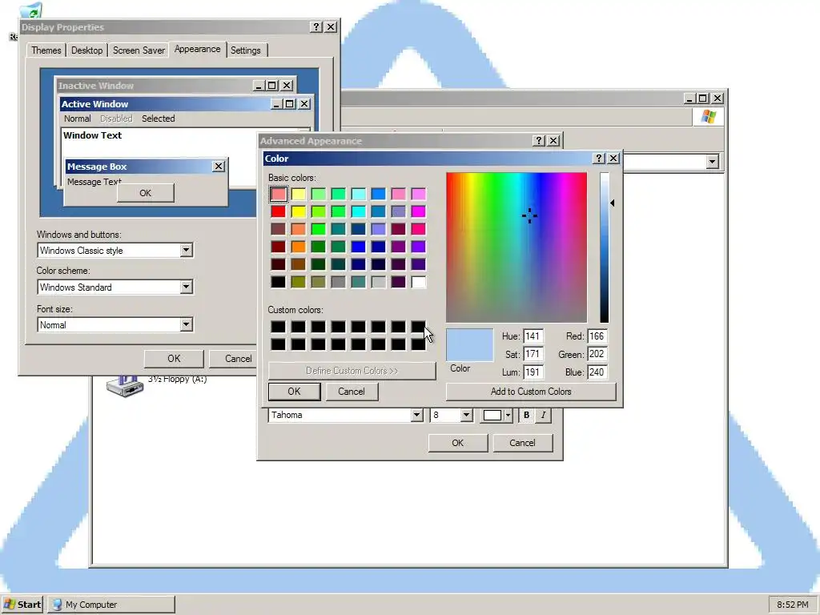Click the color spectrum crosshair
Screen dimensions: 820x615
(529, 215)
